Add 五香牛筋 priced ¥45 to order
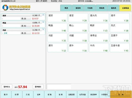The image size is (132, 98). [120, 48]
